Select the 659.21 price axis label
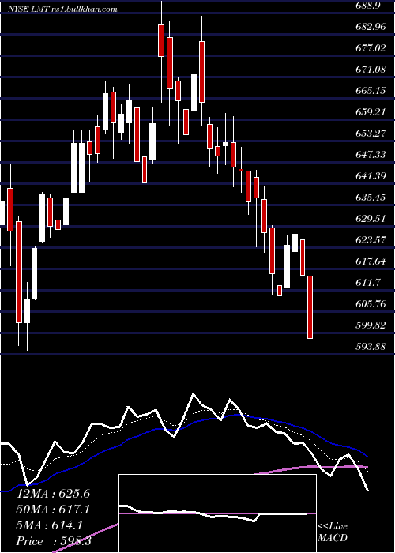Screen dimensions: 395x553 (371, 112)
